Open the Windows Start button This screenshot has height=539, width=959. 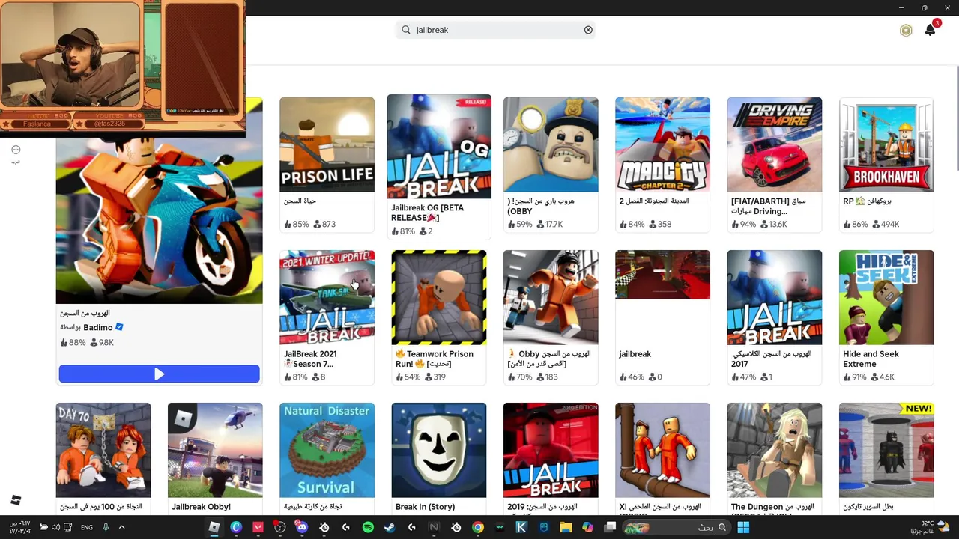743,528
